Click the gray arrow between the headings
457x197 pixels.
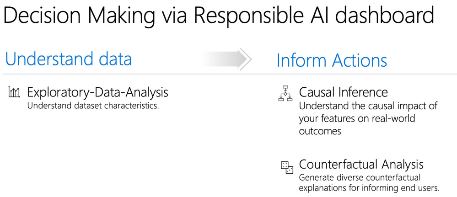click(x=226, y=59)
